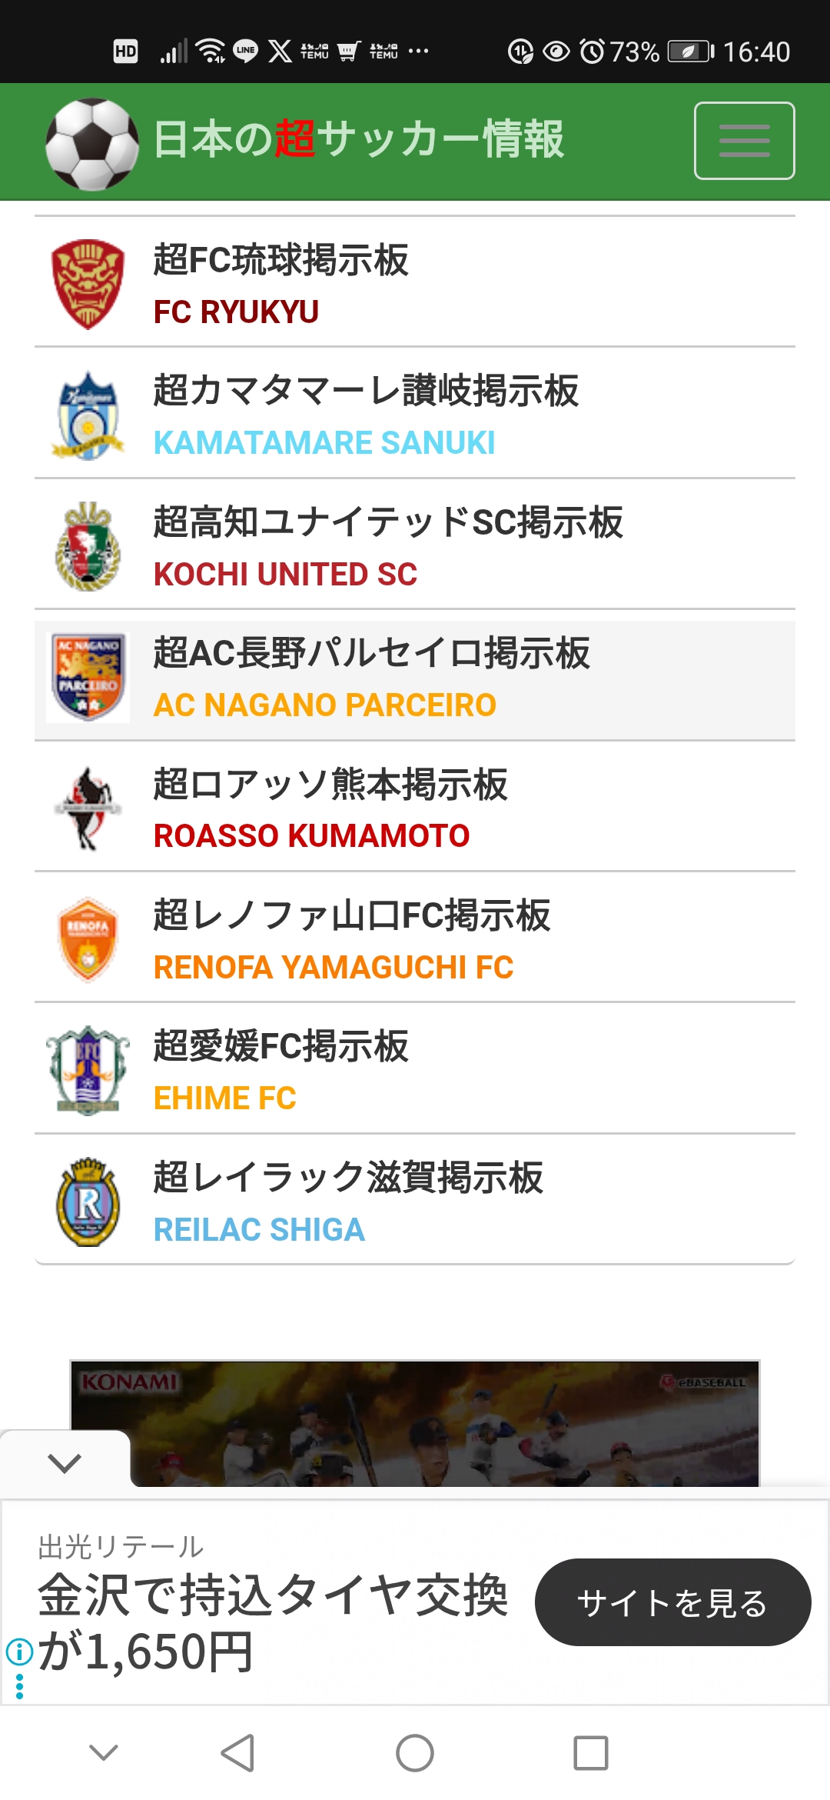Tap the AC Nagano Parceiro crest

click(88, 677)
